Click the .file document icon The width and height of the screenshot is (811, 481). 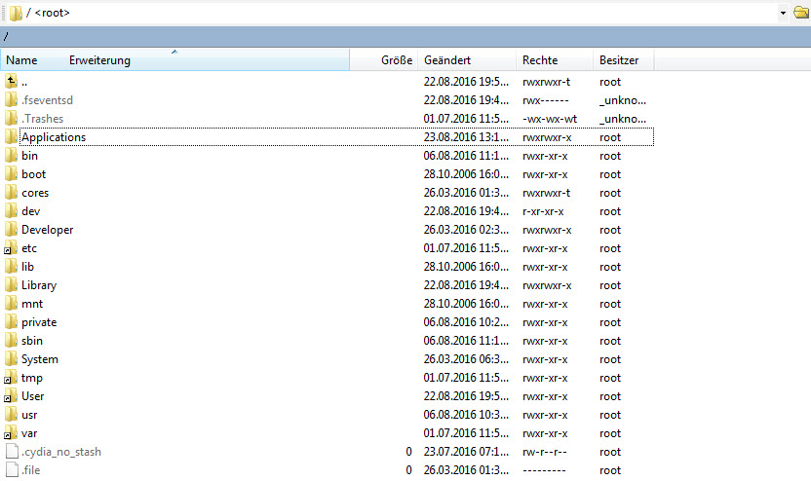tap(12, 470)
